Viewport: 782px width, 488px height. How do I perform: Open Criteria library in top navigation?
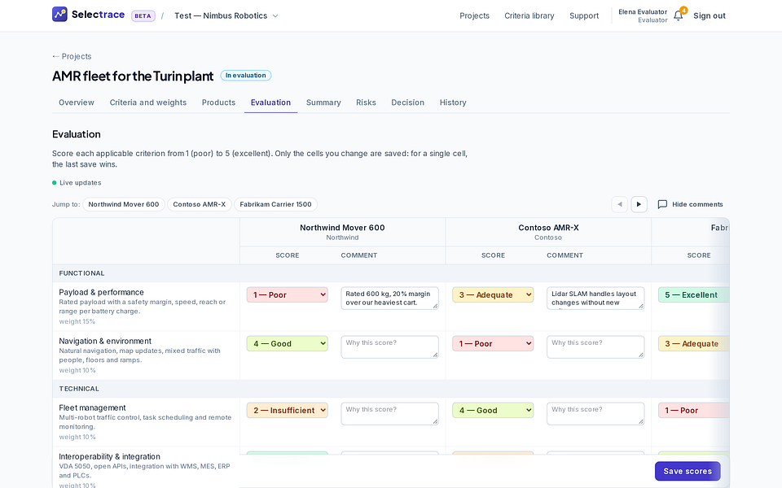point(529,16)
